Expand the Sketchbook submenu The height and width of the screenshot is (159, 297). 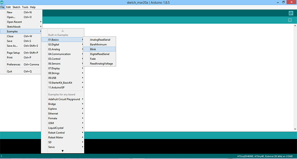21,27
